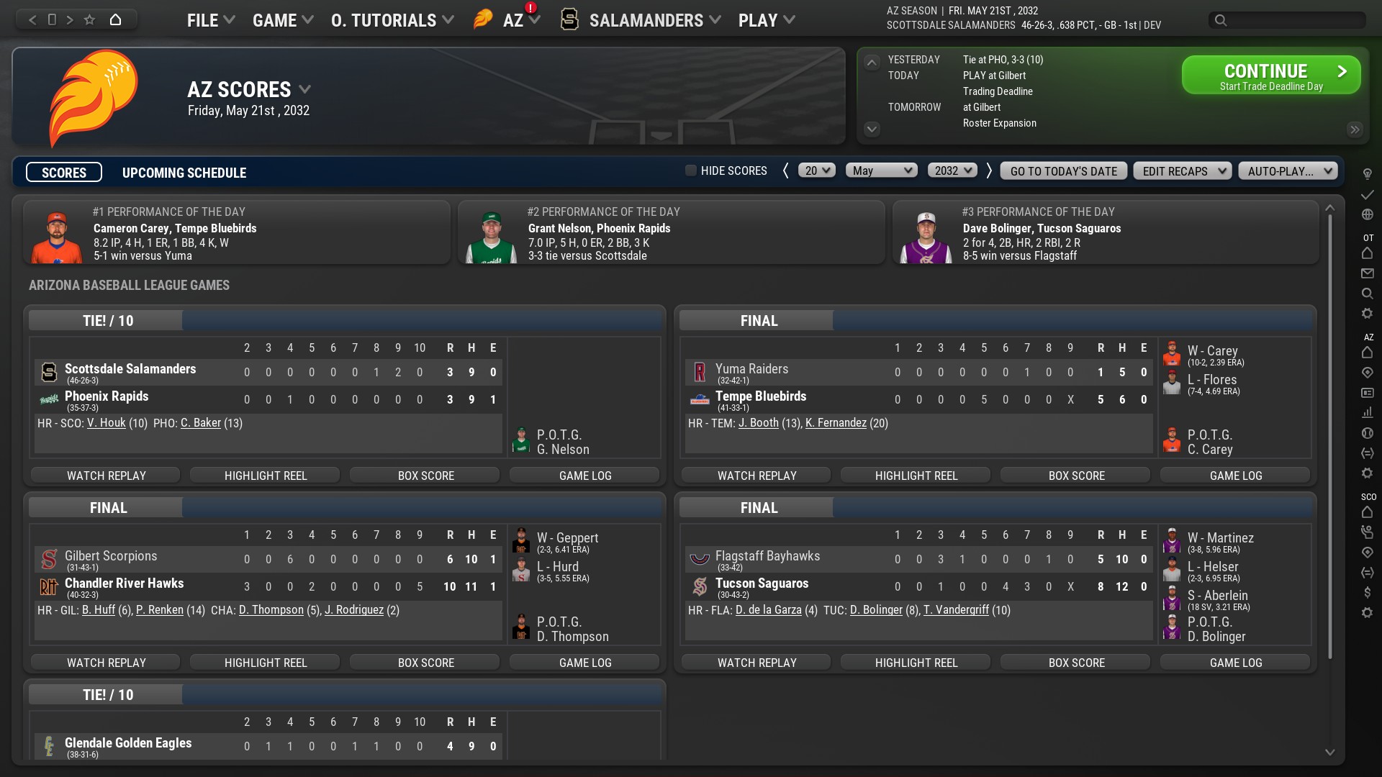Open the PLAY menu
The height and width of the screenshot is (777, 1382).
(766, 19)
